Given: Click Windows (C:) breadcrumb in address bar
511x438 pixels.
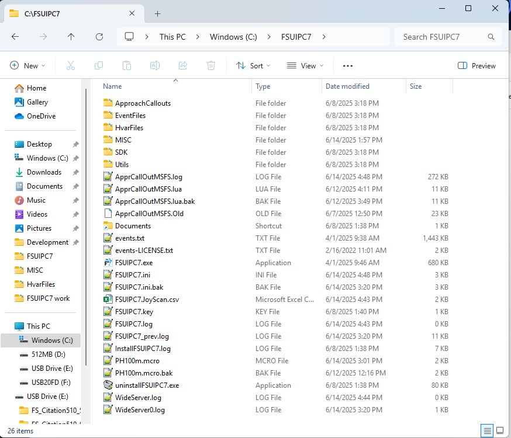Looking at the screenshot, I should pos(233,37).
